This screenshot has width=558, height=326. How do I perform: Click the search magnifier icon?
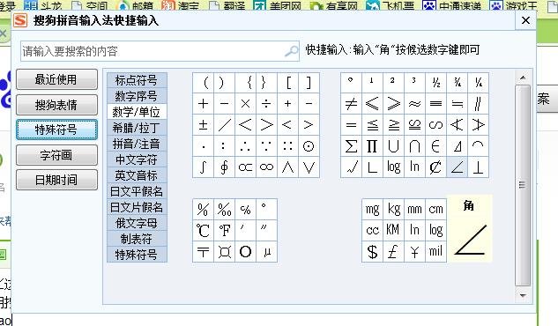(x=292, y=51)
